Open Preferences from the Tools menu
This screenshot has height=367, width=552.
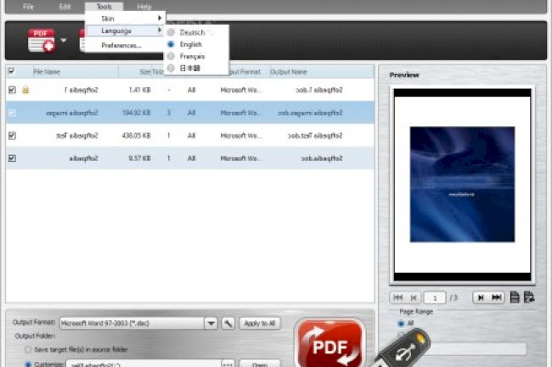(x=121, y=45)
